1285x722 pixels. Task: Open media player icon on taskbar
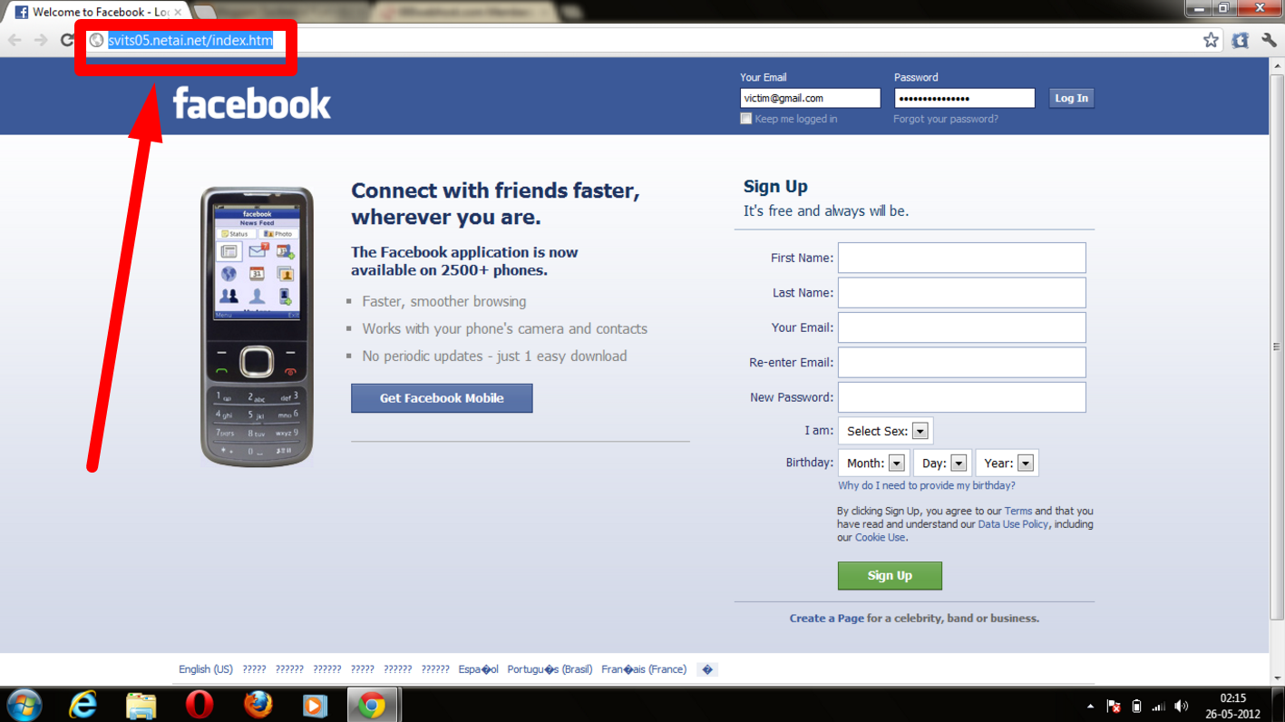(x=315, y=705)
